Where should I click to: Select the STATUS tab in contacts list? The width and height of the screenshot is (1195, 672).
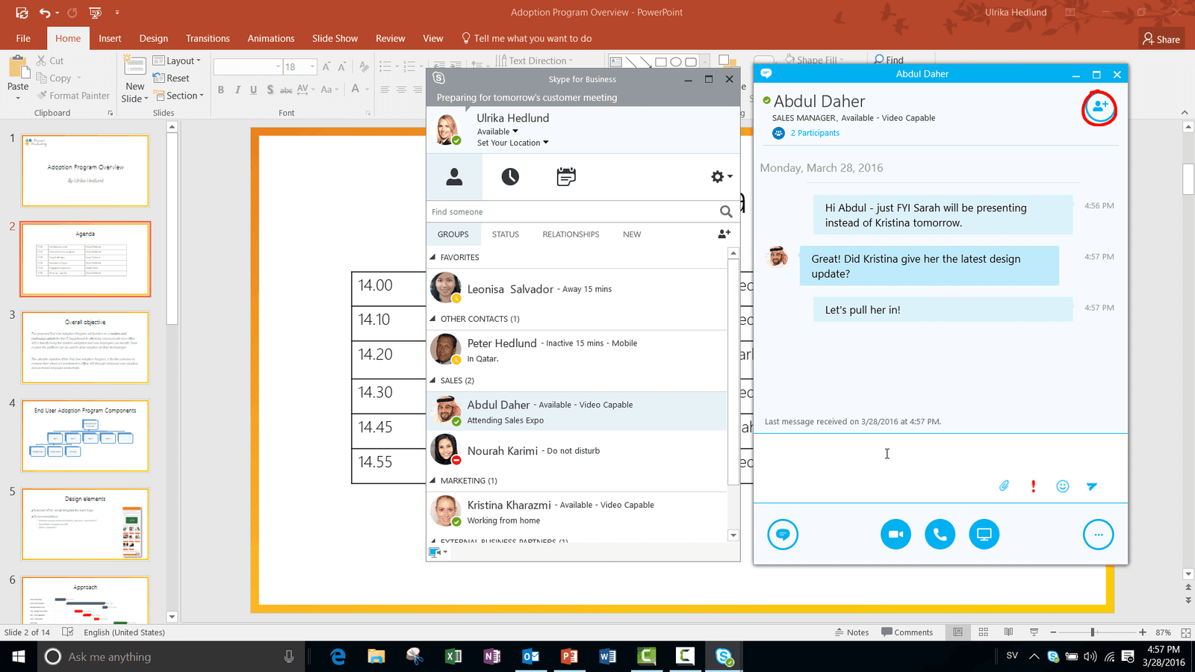(x=505, y=234)
